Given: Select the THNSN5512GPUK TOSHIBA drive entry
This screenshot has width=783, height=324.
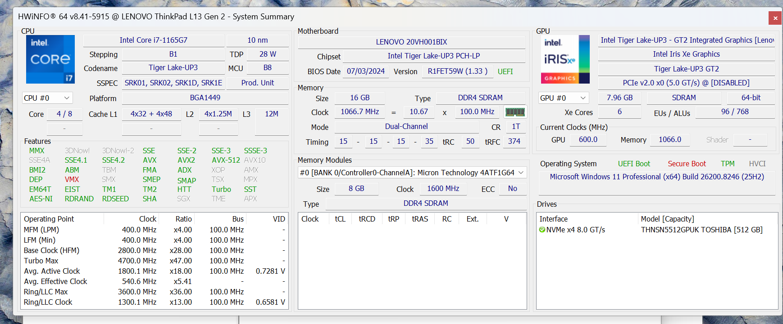Looking at the screenshot, I should click(657, 230).
